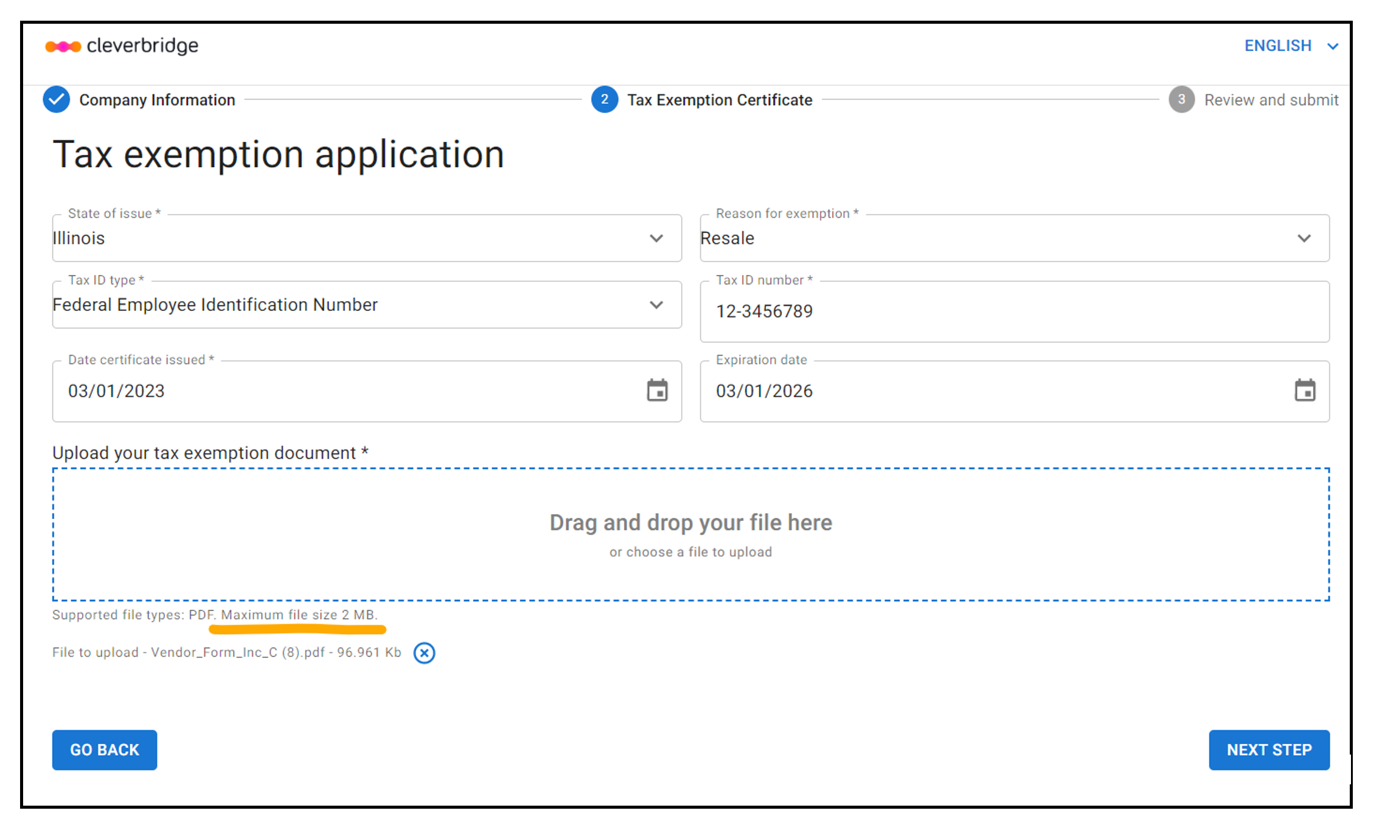Viewport: 1382px width, 830px height.
Task: Remove the uploaded Vendor_Form_Inc_C file
Action: tap(425, 653)
